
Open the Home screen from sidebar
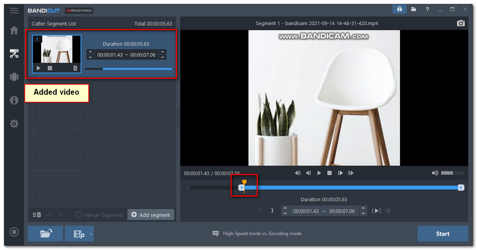[14, 30]
